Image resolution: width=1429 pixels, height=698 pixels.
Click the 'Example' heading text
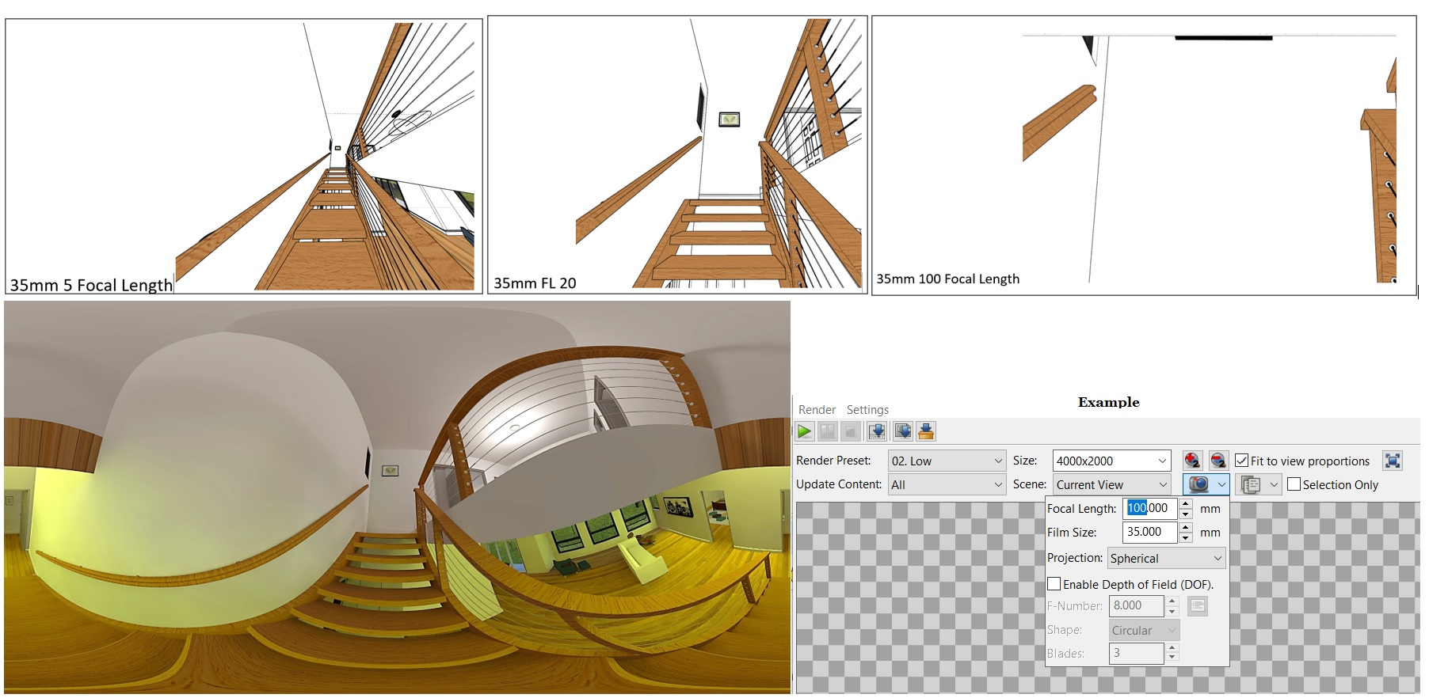[1109, 402]
